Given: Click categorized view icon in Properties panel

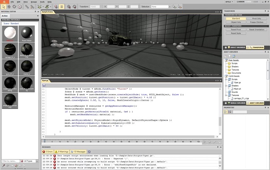Looking at the screenshot, I should click(x=226, y=112).
